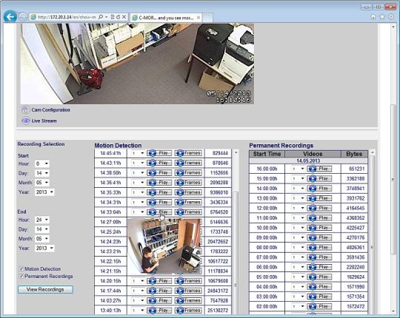400x318 pixels.
Task: Toggle the Permanent Recordings checkbox
Action: tap(21, 276)
